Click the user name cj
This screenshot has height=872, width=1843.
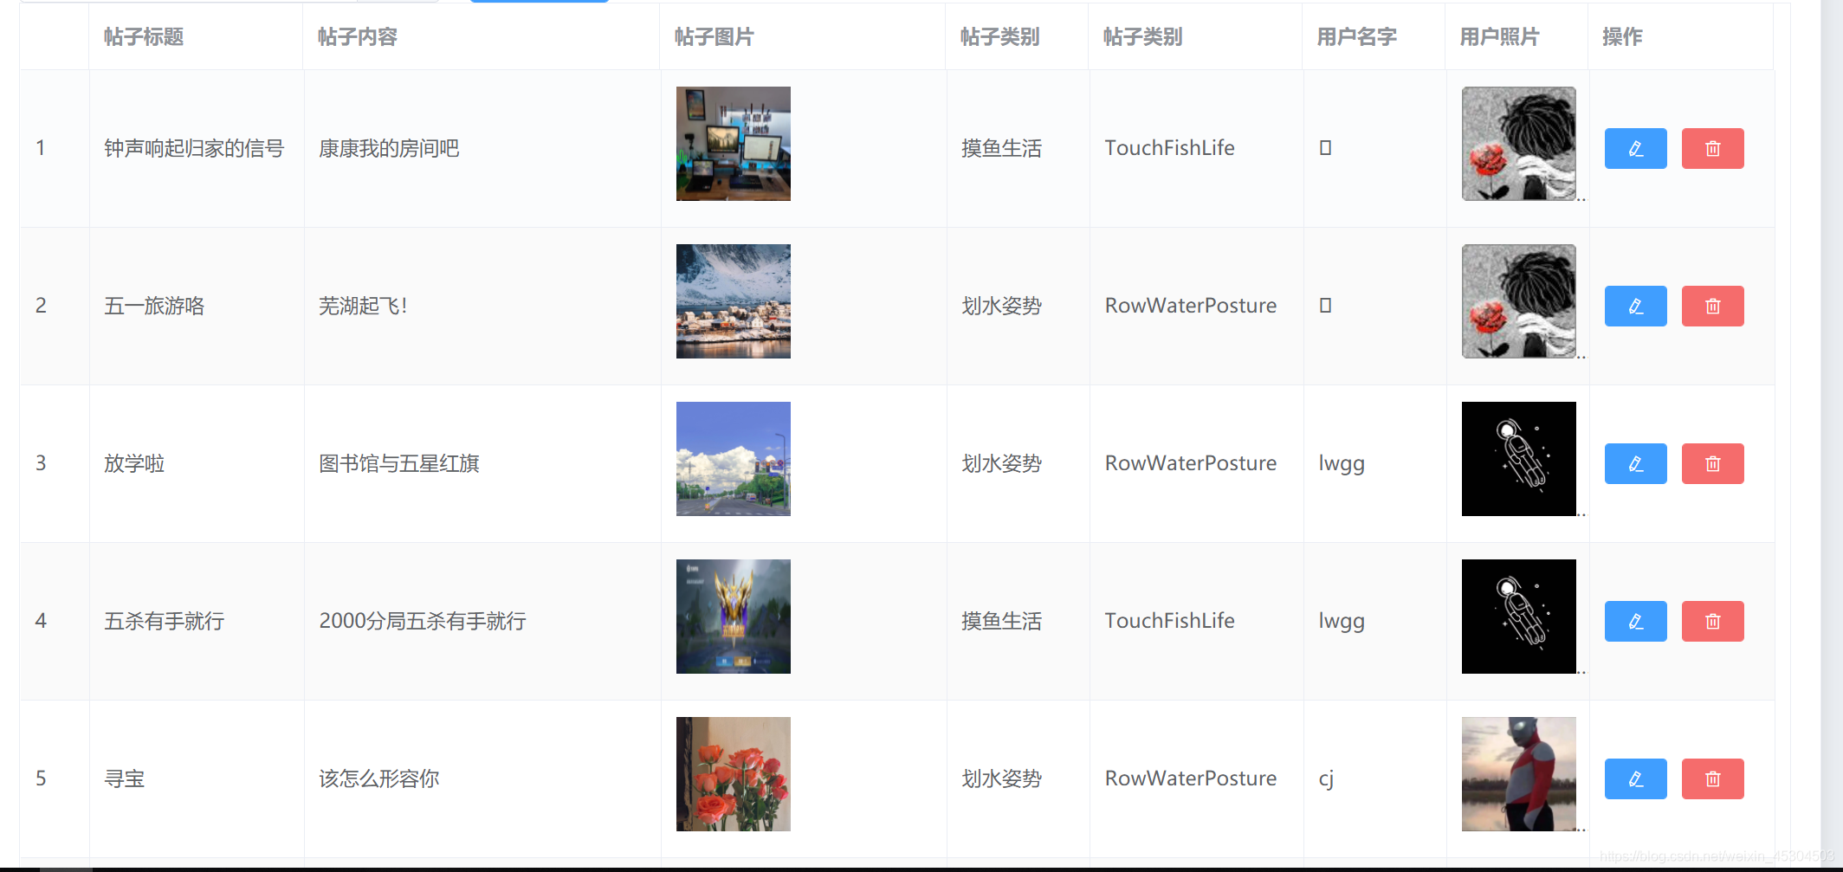(1326, 779)
